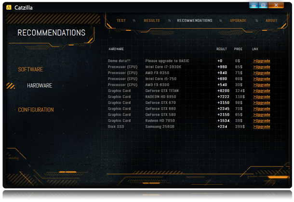Click the 'Disk SSD' hardware type
The height and width of the screenshot is (202, 294).
116,126
